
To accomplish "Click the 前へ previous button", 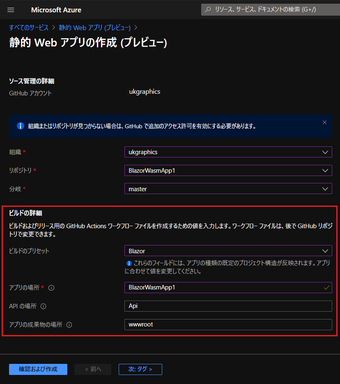I will pyautogui.click(x=93, y=369).
